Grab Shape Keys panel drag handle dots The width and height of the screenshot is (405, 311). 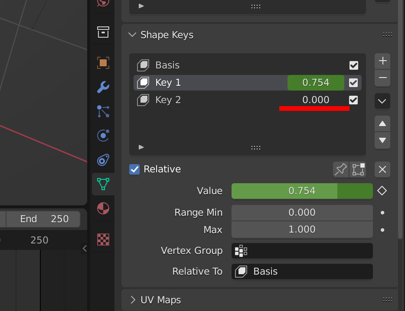[387, 35]
